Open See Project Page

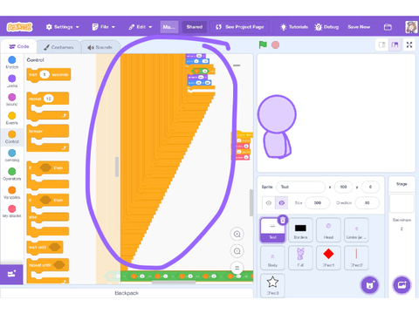pos(239,27)
